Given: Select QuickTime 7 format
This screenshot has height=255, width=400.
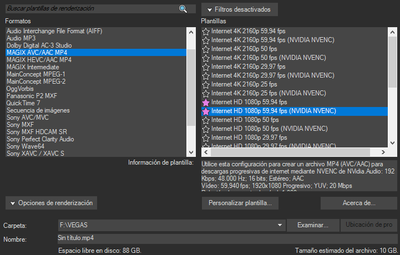Looking at the screenshot, I should (96, 103).
